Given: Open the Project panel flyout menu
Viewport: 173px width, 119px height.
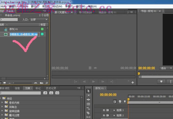Looking at the screenshot, I should click(45, 11).
